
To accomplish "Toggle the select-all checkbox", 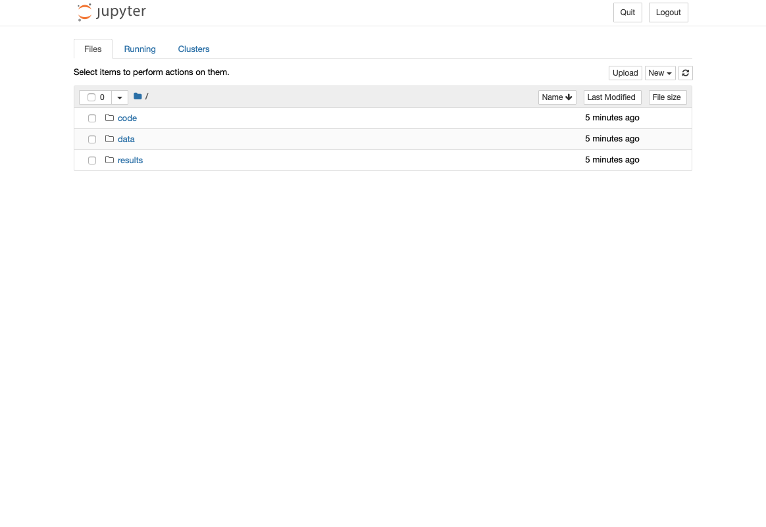I will [x=91, y=97].
